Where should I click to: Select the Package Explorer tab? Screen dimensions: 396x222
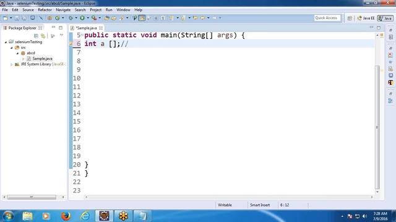22,28
